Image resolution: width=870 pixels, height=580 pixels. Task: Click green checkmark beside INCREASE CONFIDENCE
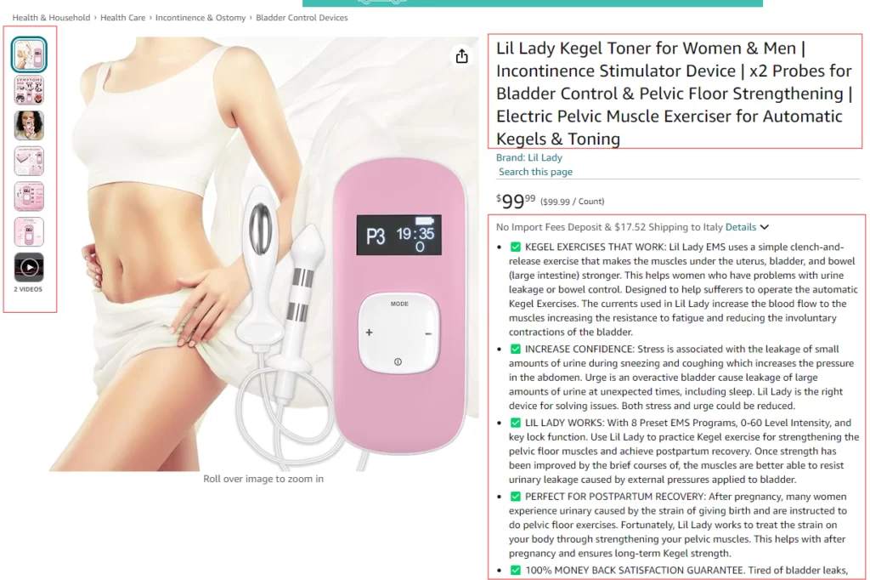click(516, 350)
